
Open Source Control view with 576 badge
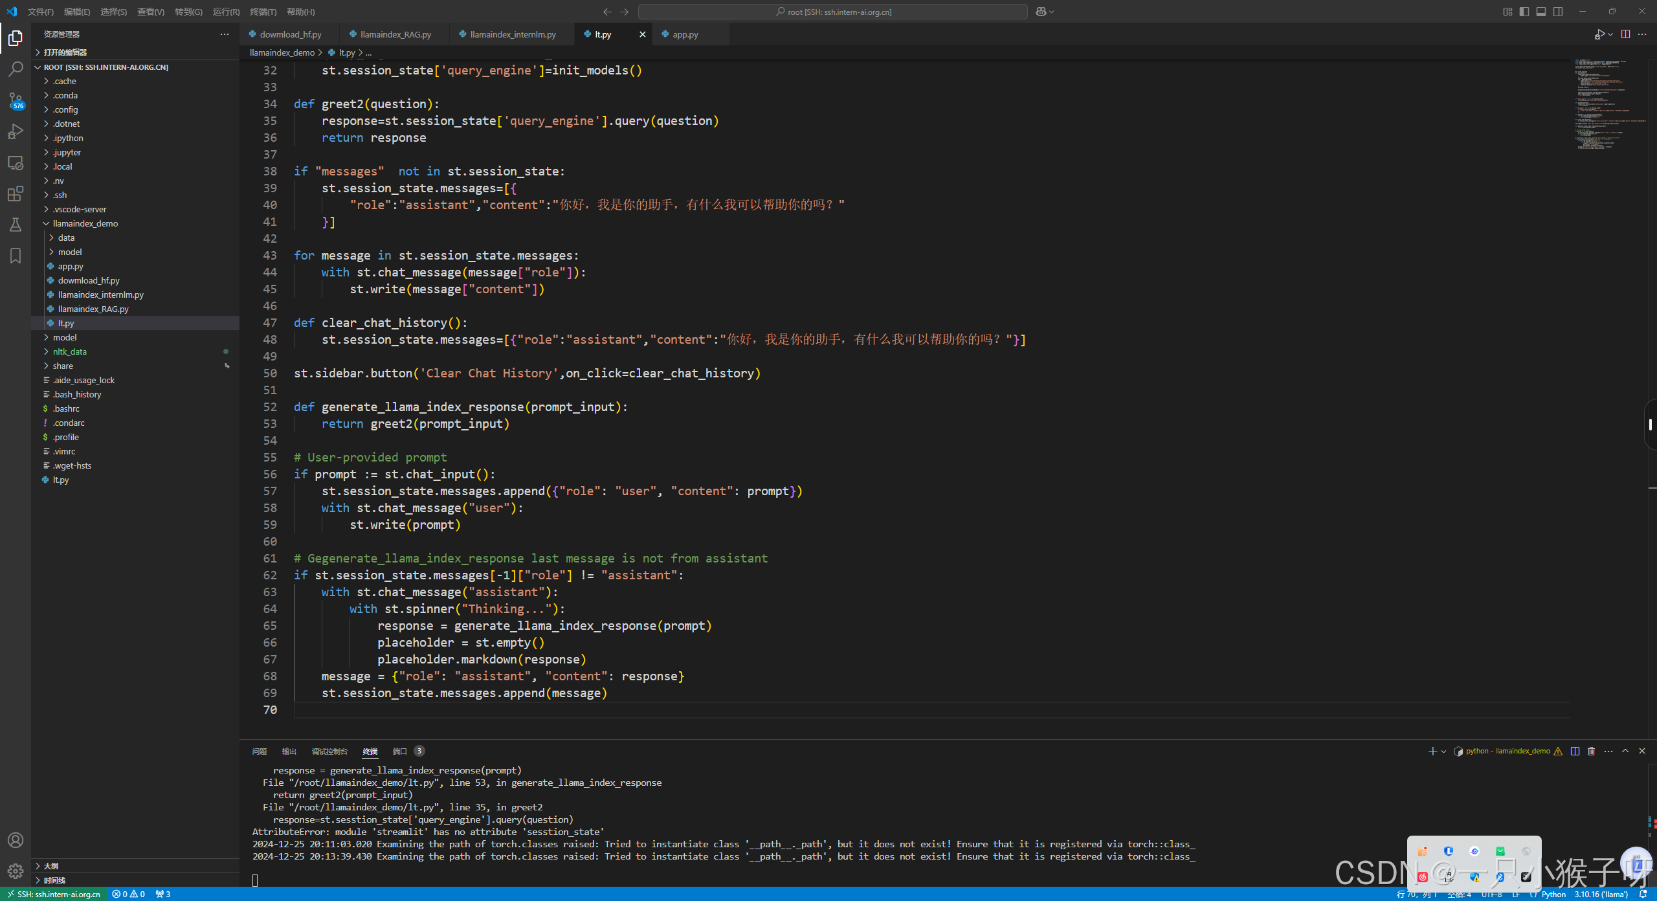(x=16, y=100)
